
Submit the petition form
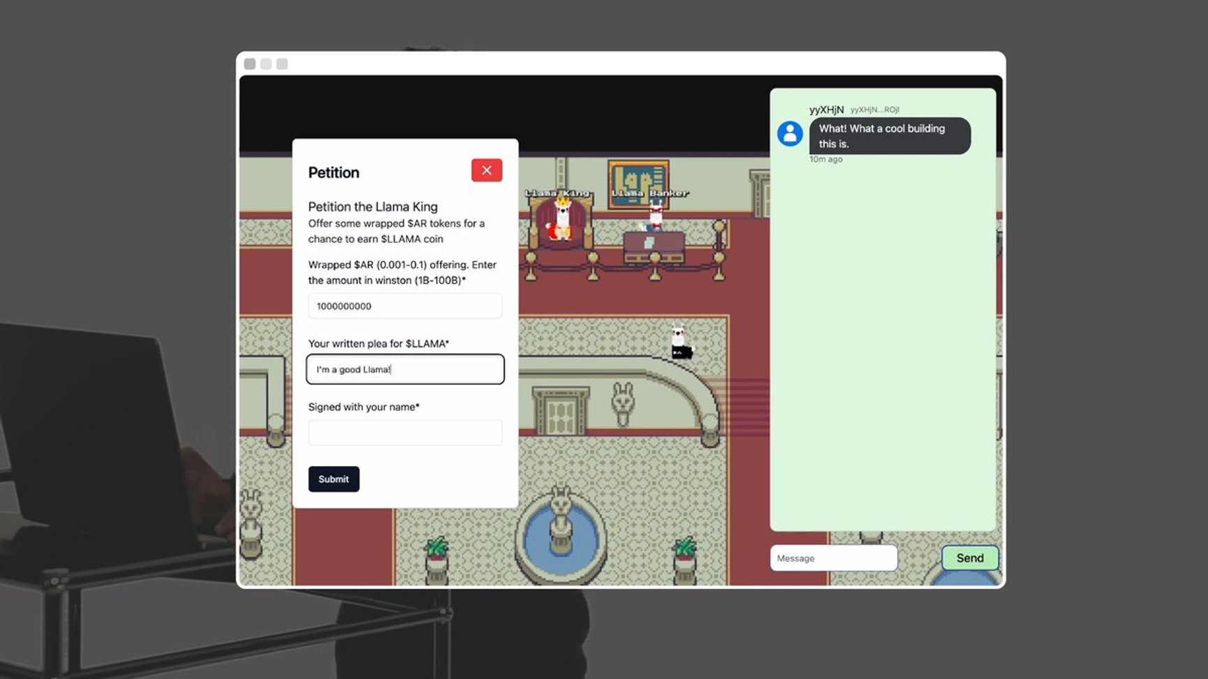click(334, 479)
